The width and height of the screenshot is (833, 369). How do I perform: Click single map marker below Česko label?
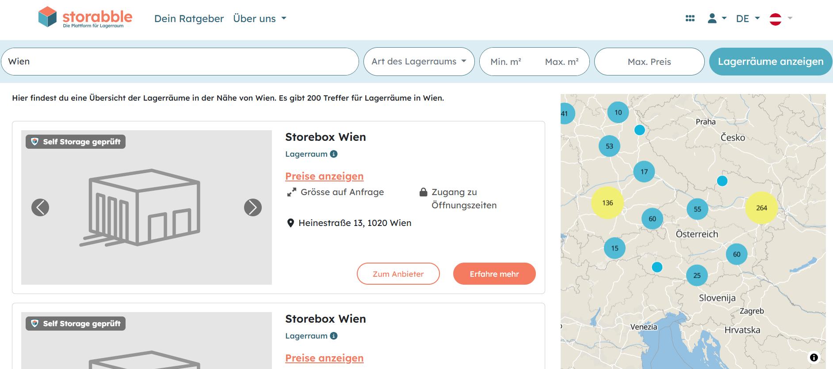pos(722,181)
